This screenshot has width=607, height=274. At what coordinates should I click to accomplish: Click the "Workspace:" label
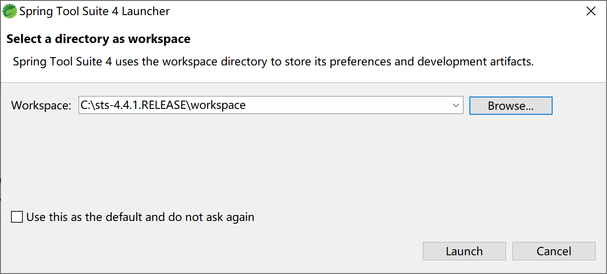tap(41, 105)
